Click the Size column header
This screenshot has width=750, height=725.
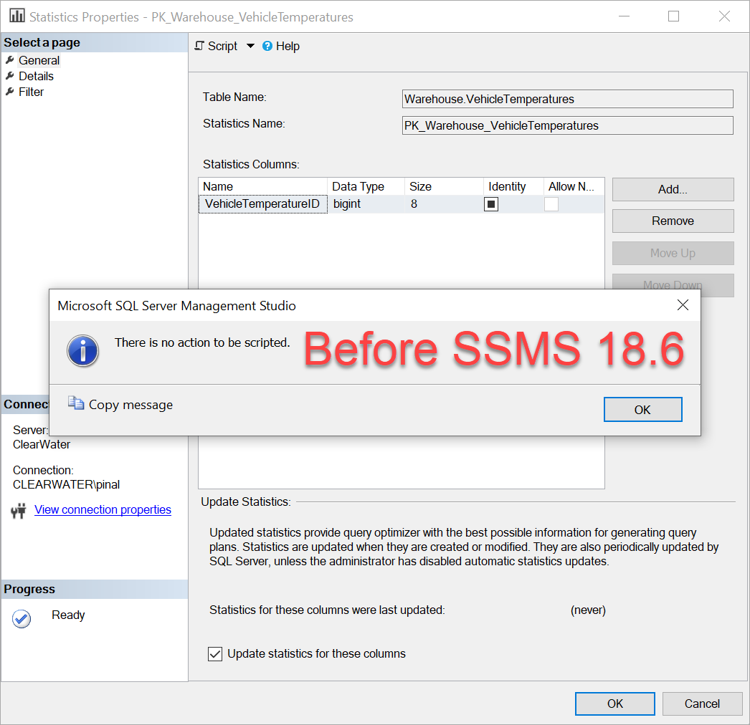[443, 186]
